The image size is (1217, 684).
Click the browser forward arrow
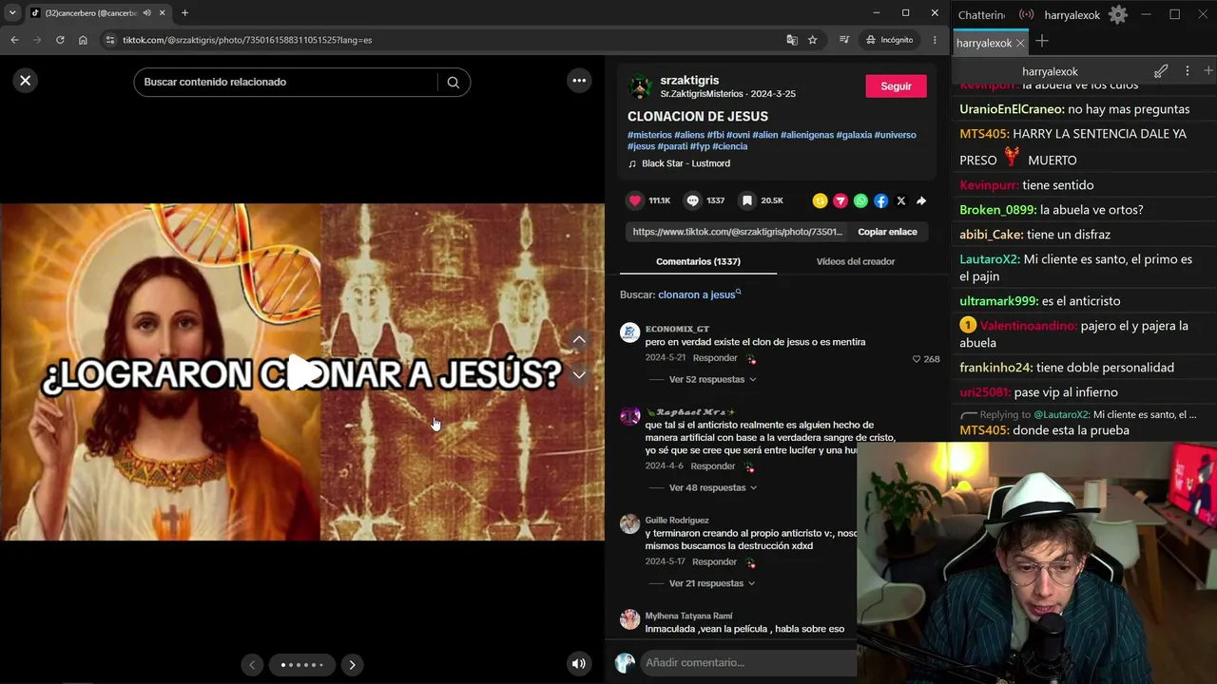click(37, 40)
